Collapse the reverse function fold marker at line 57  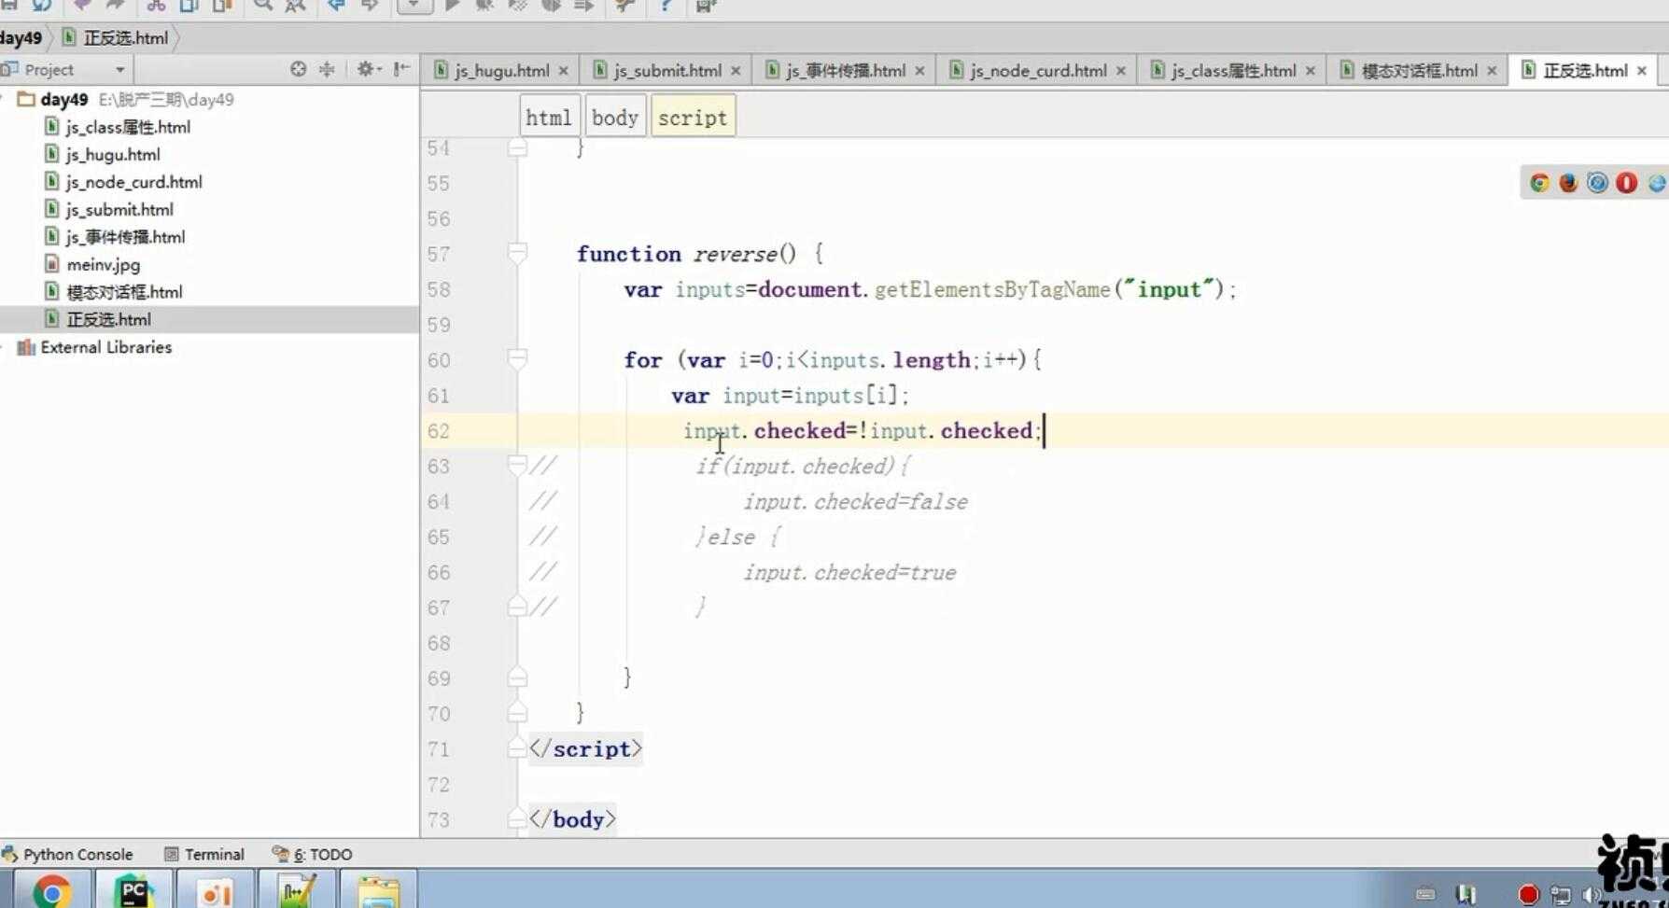pos(517,253)
